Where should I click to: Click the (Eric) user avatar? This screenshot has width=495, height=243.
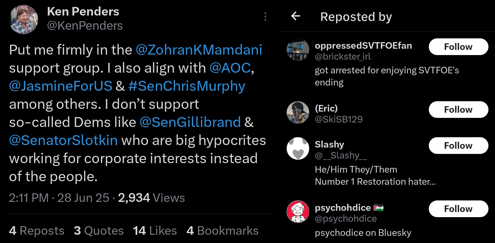[298, 112]
